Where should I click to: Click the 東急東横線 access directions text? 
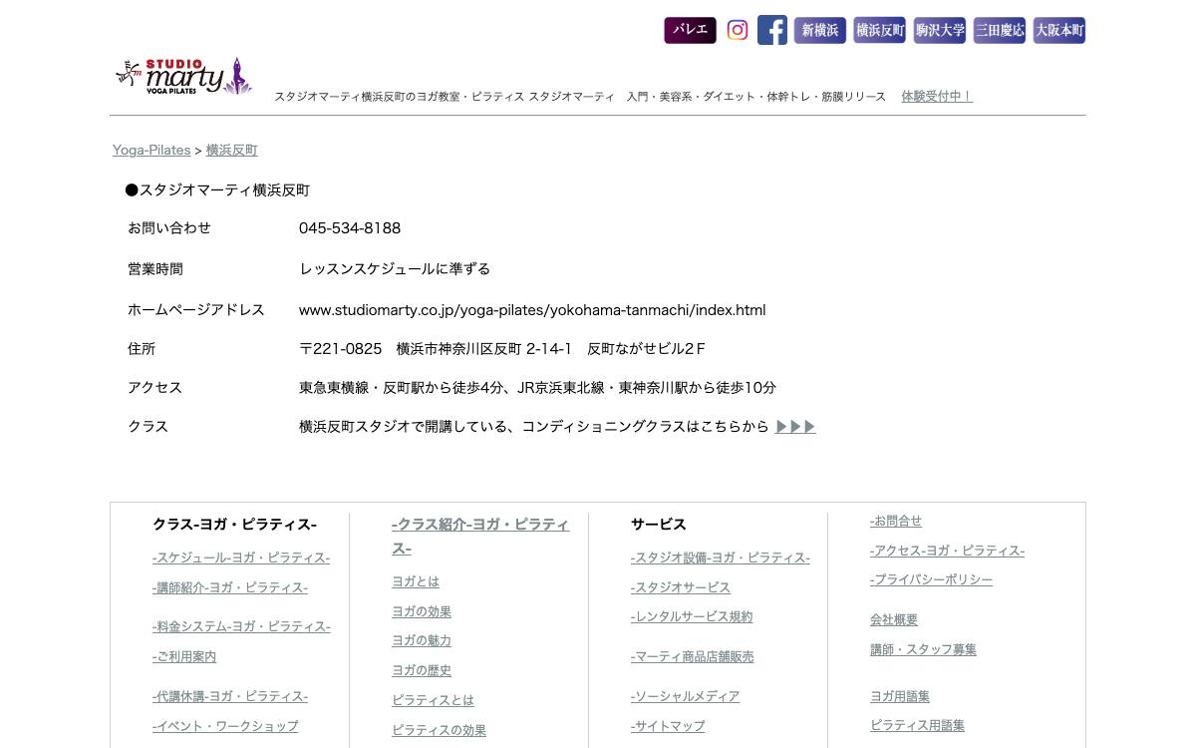pos(537,388)
